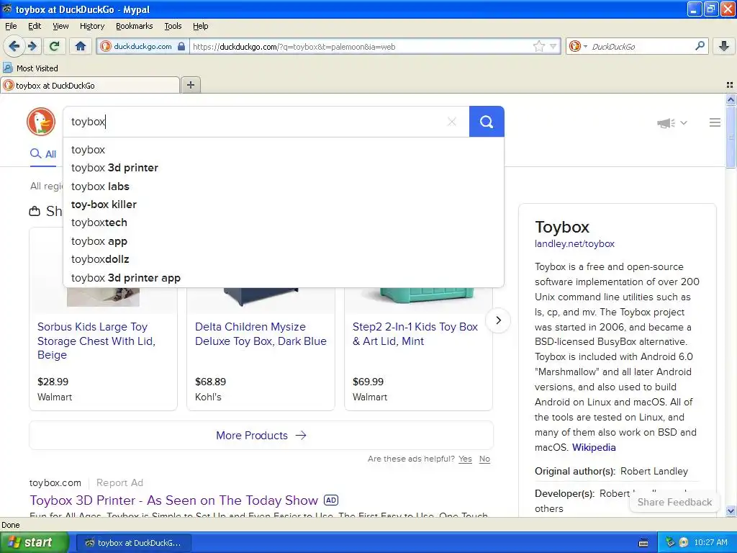Answer No to ads helpful question
Viewport: 737px width, 553px height.
point(484,459)
